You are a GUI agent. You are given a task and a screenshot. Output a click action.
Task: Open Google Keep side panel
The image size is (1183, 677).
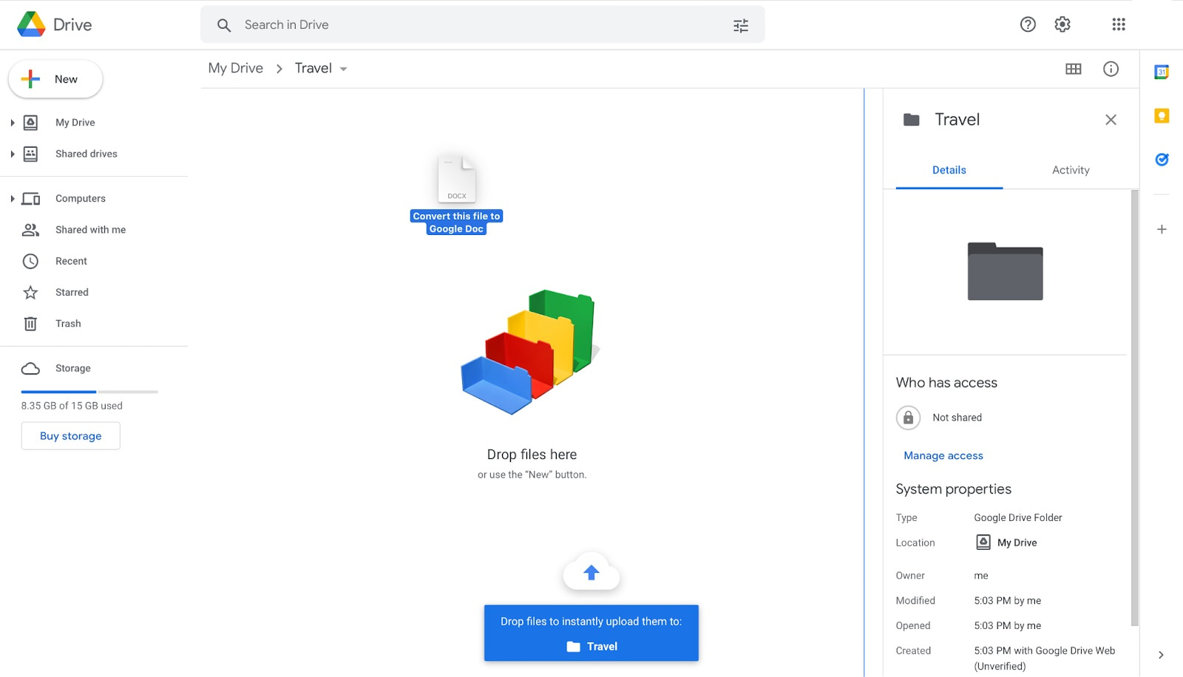(x=1162, y=116)
